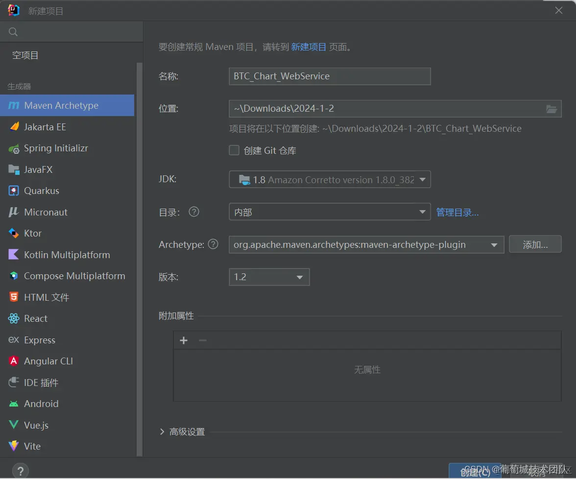Click the Micronaut mu icon
Viewport: 576px width, 479px height.
[x=14, y=212]
